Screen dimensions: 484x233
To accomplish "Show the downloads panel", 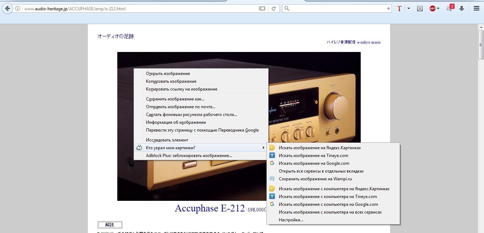I will pos(462,8).
